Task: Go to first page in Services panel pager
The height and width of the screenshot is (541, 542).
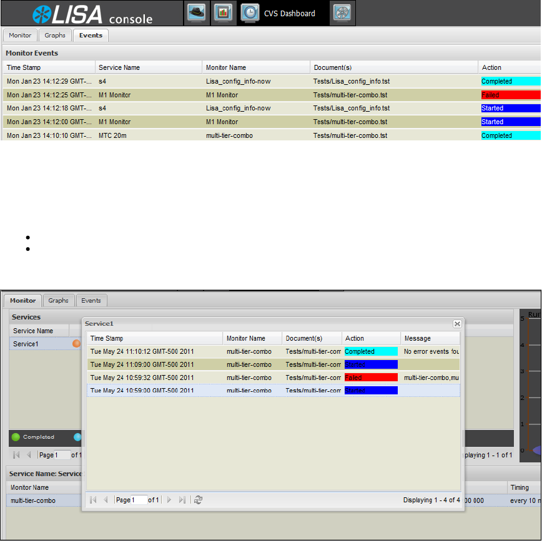Action: coord(16,455)
